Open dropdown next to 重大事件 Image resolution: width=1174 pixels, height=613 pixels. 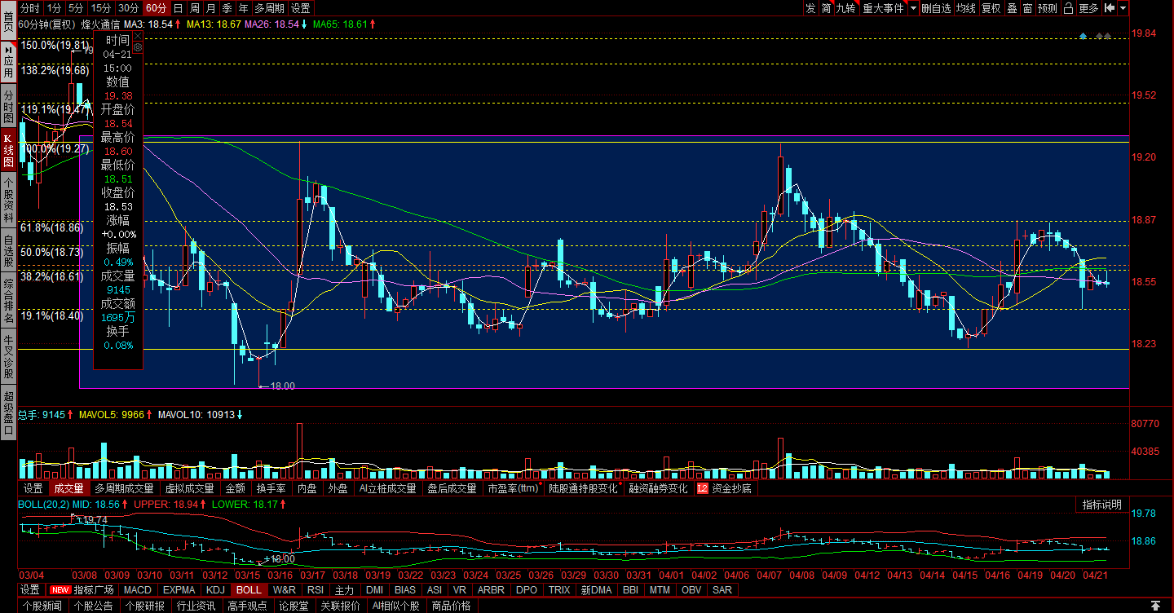point(913,8)
